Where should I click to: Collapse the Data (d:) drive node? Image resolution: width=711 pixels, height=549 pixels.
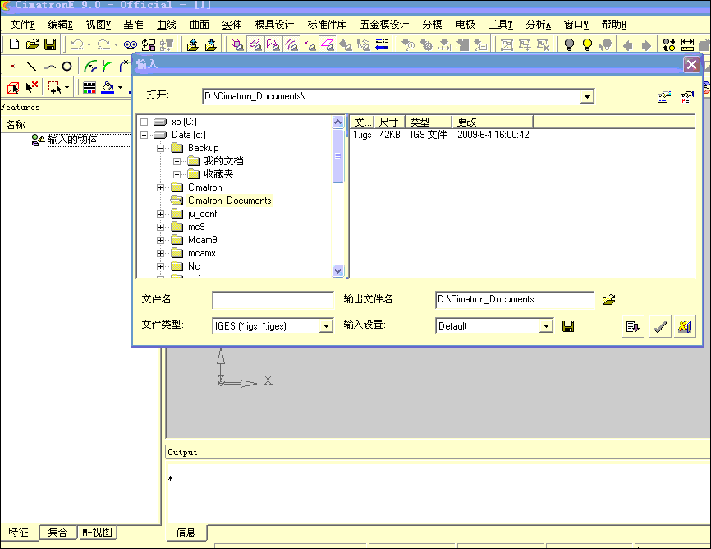tap(144, 135)
